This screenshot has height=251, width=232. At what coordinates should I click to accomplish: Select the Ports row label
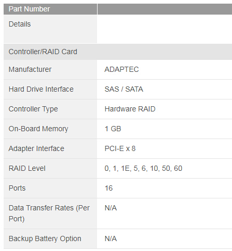click(x=17, y=188)
